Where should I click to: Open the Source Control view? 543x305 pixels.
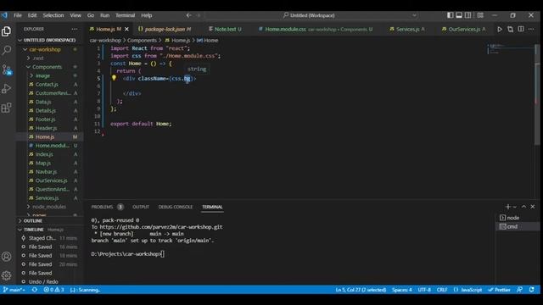[7, 69]
